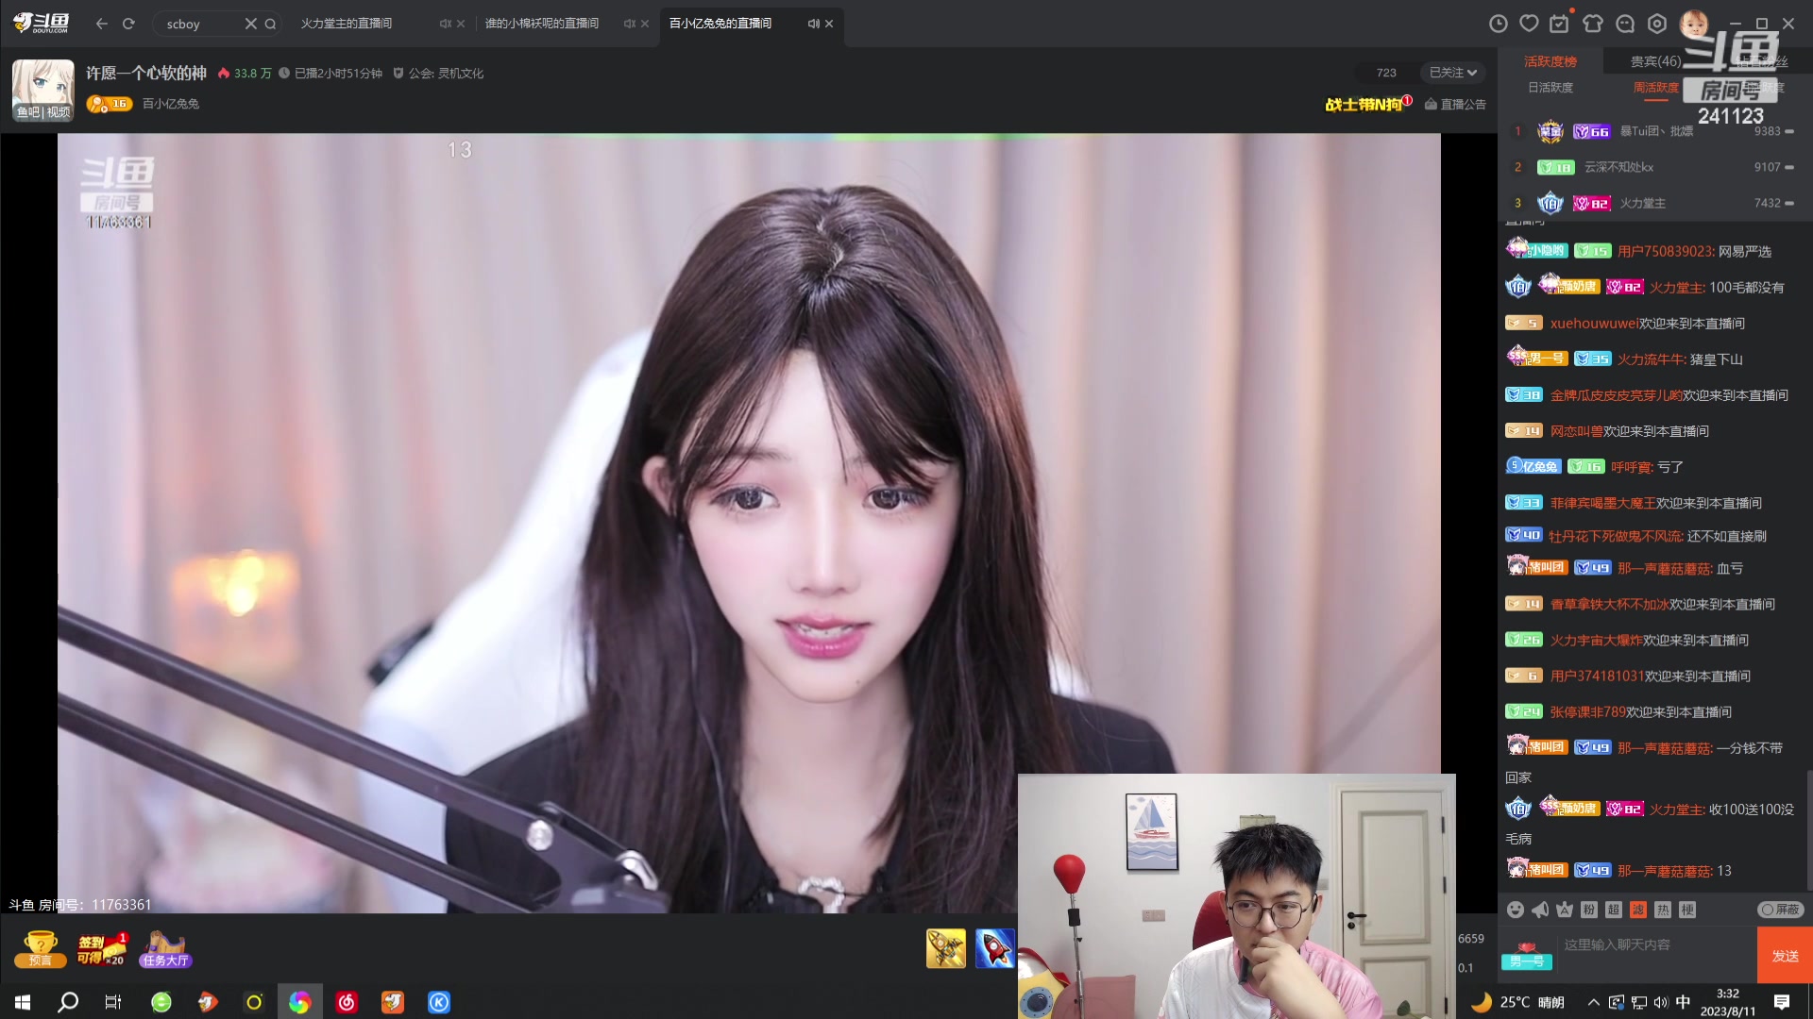The width and height of the screenshot is (1813, 1019).
Task: Click the streamer name 百小亿兔兔
Action: point(171,104)
